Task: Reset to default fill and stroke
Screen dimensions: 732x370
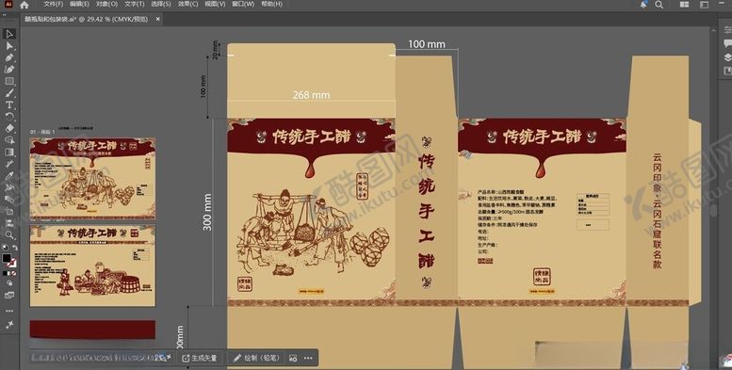Action: [x=5, y=248]
